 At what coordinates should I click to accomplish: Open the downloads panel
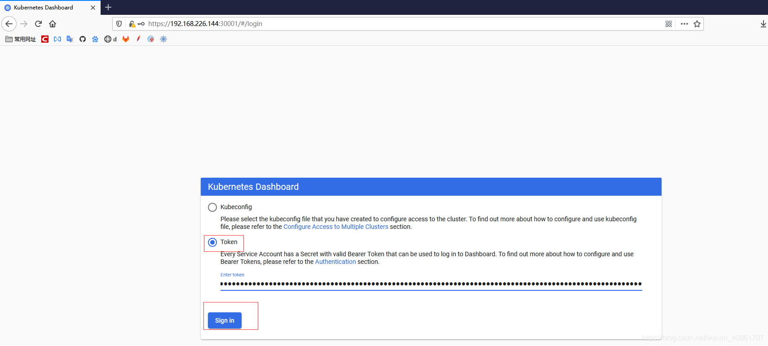point(763,24)
